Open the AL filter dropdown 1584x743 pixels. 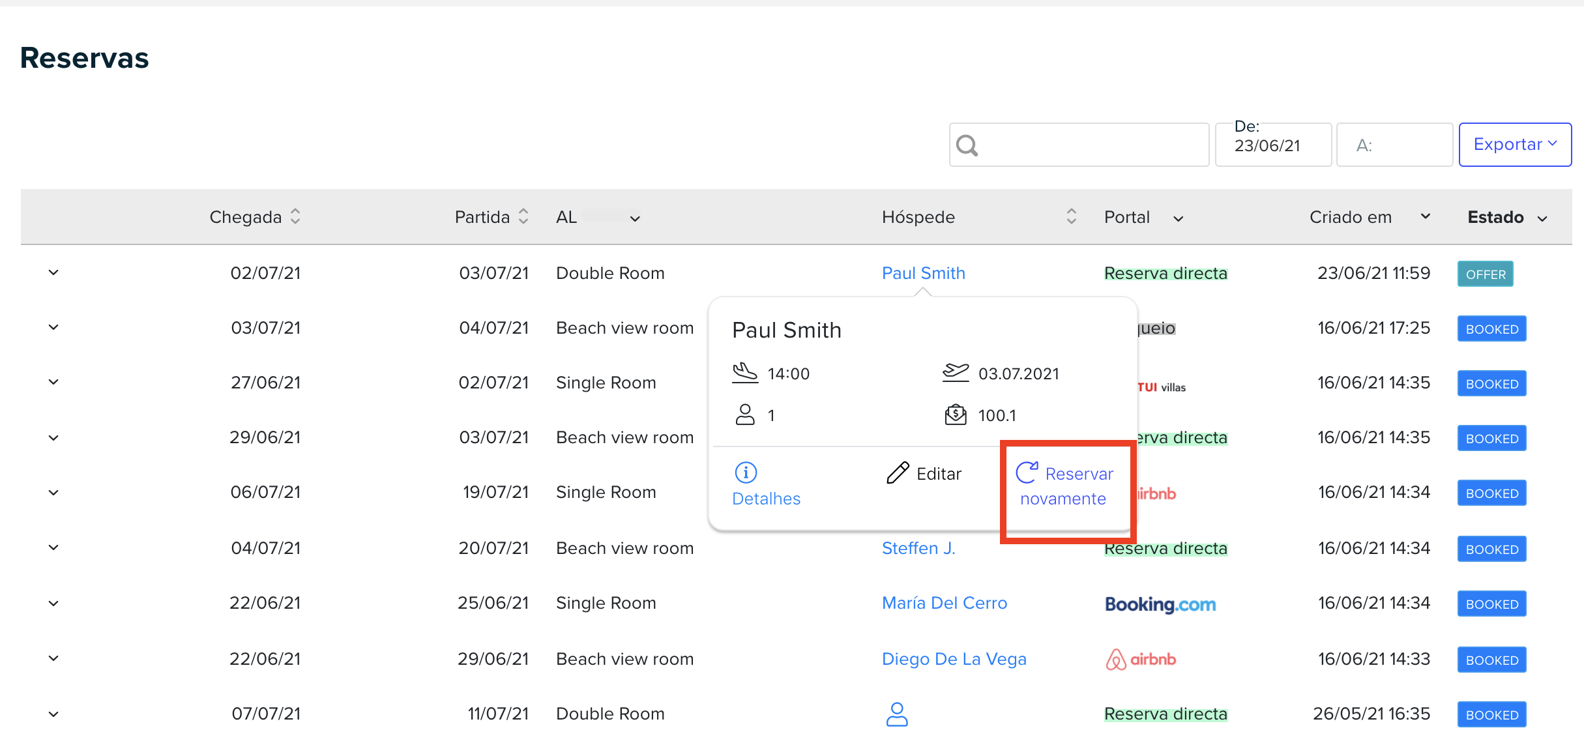pyautogui.click(x=635, y=218)
